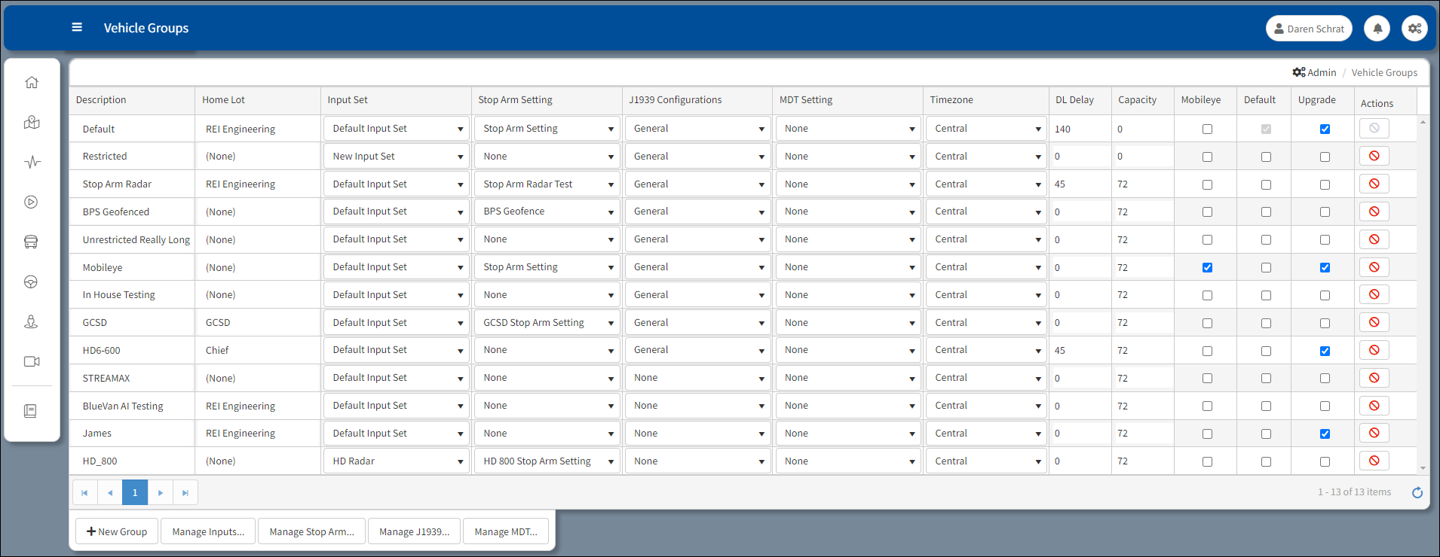The height and width of the screenshot is (557, 1440).
Task: Open the notifications bell icon
Action: (x=1377, y=29)
